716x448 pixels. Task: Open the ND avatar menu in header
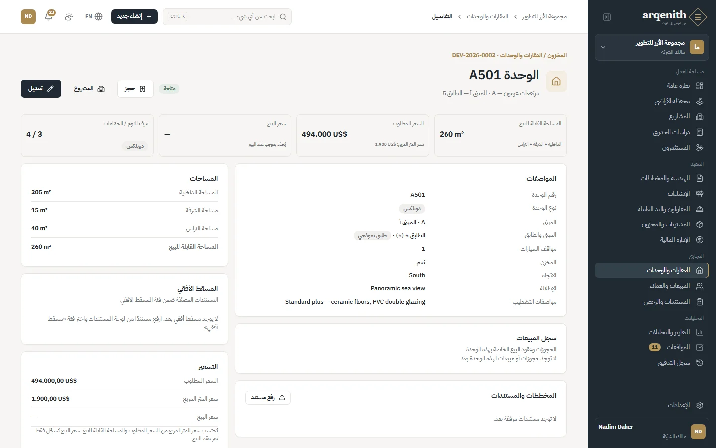28,16
